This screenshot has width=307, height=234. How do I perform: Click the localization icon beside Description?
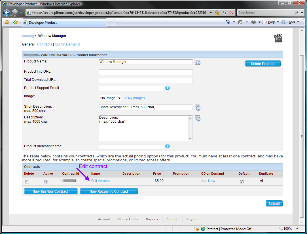pos(198,118)
